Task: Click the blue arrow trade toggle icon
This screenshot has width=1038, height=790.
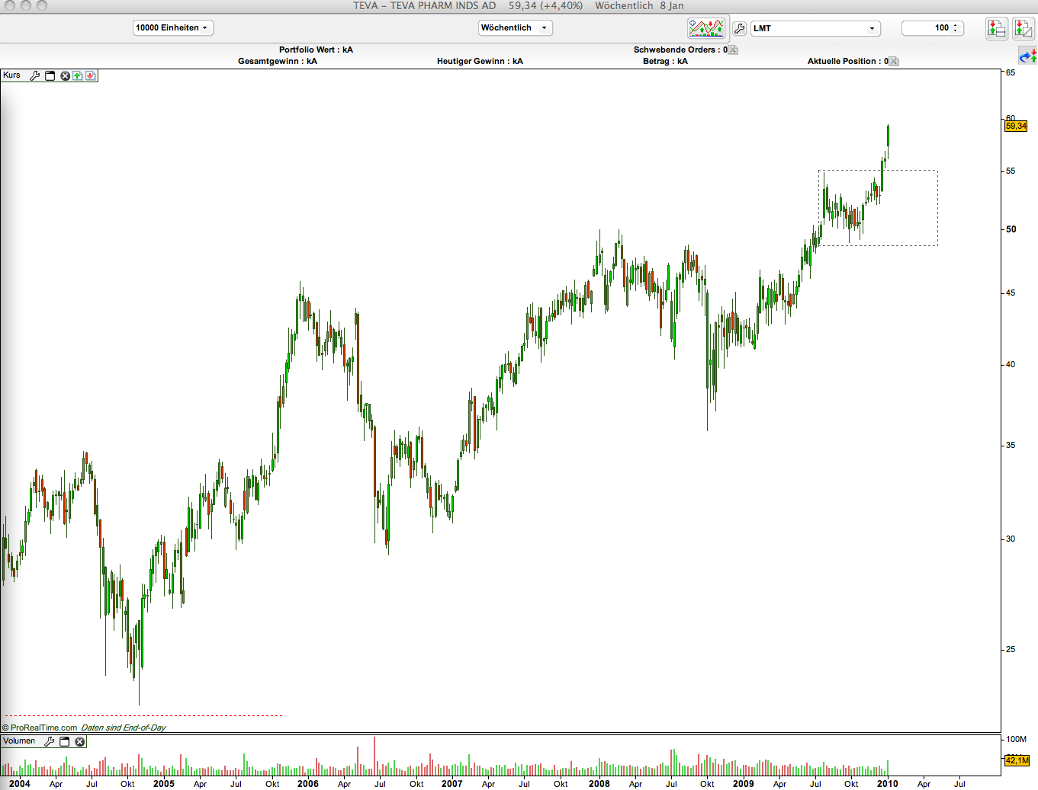Action: (1027, 56)
